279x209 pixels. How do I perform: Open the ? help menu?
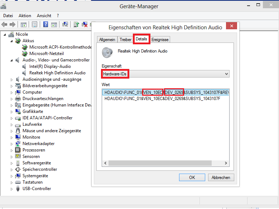click(58, 16)
